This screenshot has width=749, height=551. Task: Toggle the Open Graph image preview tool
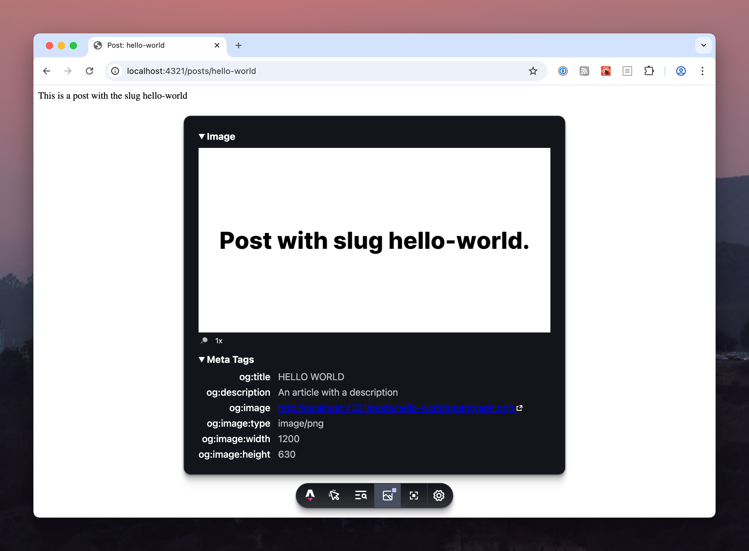tap(388, 495)
